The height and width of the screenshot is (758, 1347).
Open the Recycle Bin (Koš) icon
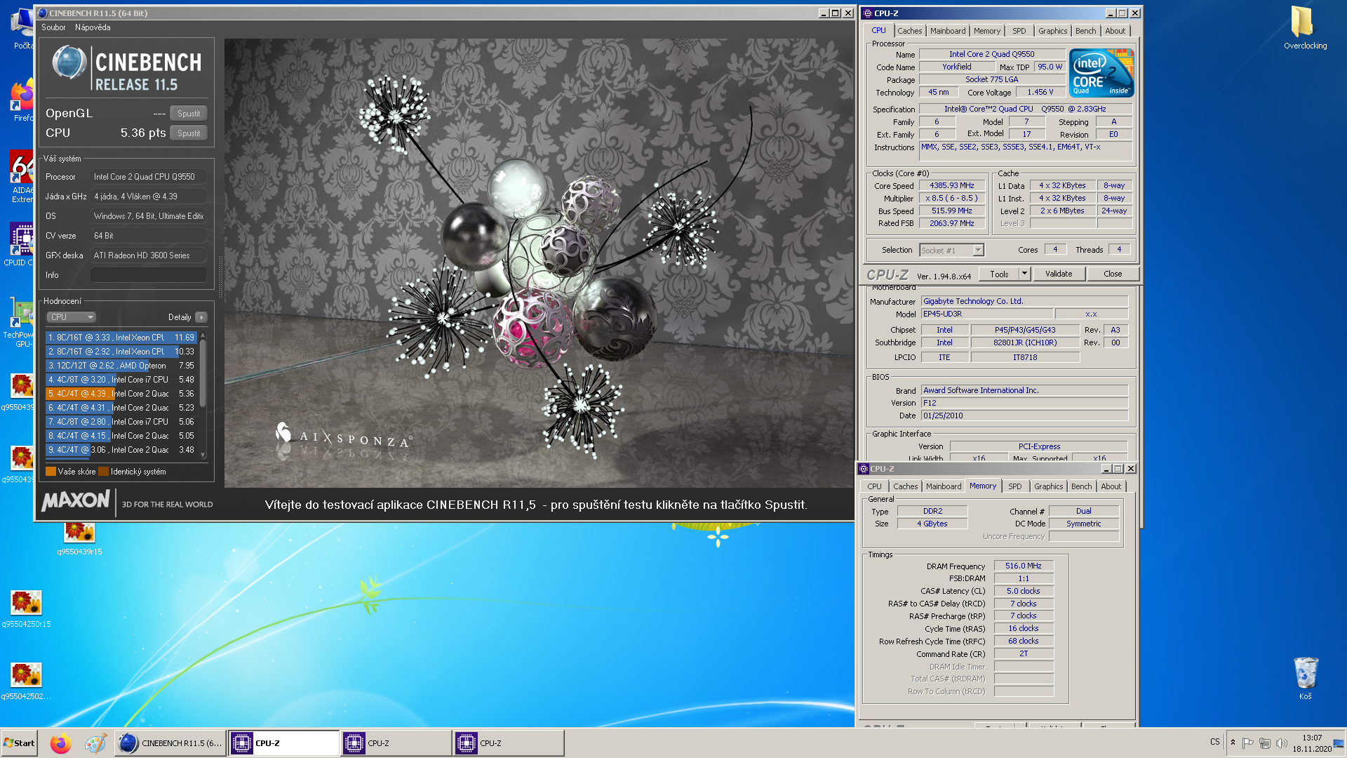coord(1305,678)
